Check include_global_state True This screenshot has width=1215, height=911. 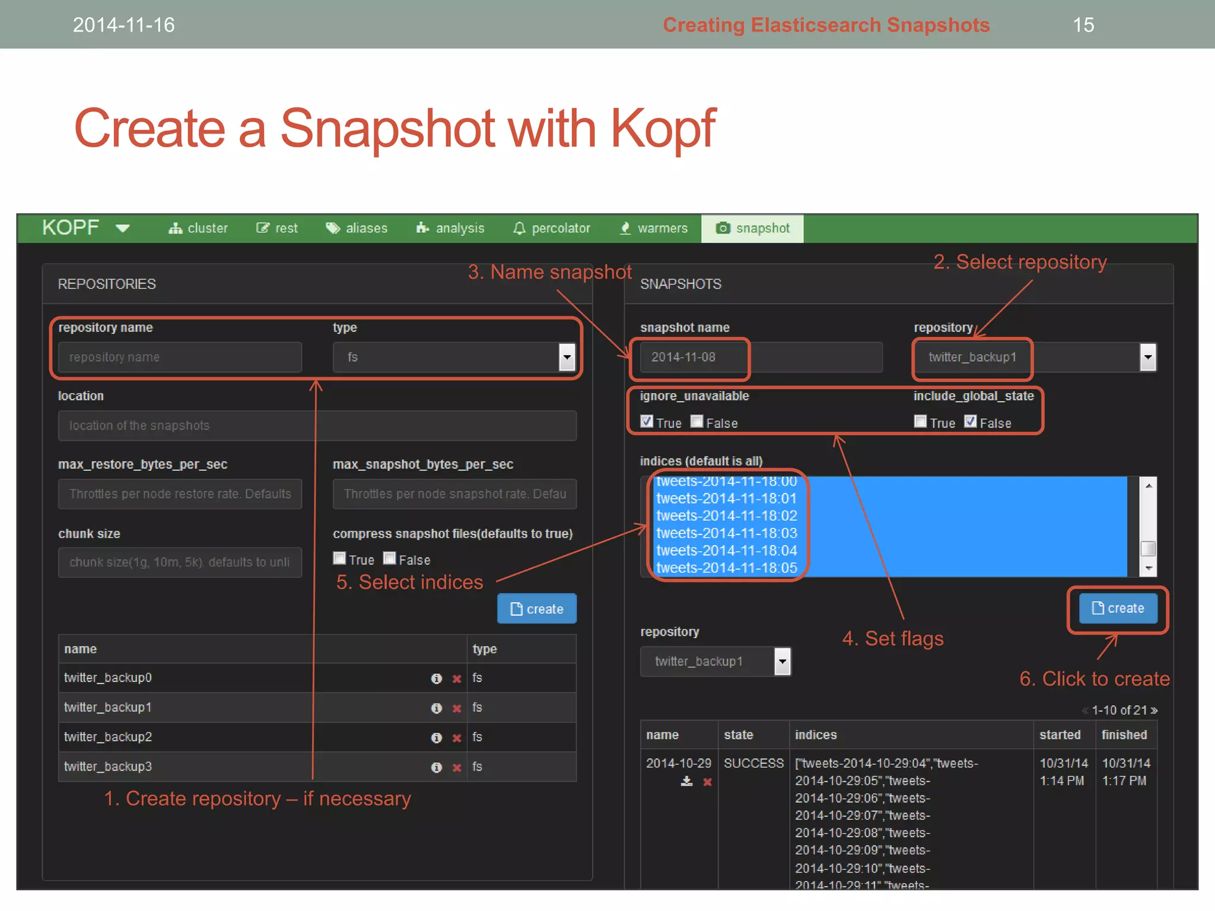(x=921, y=422)
